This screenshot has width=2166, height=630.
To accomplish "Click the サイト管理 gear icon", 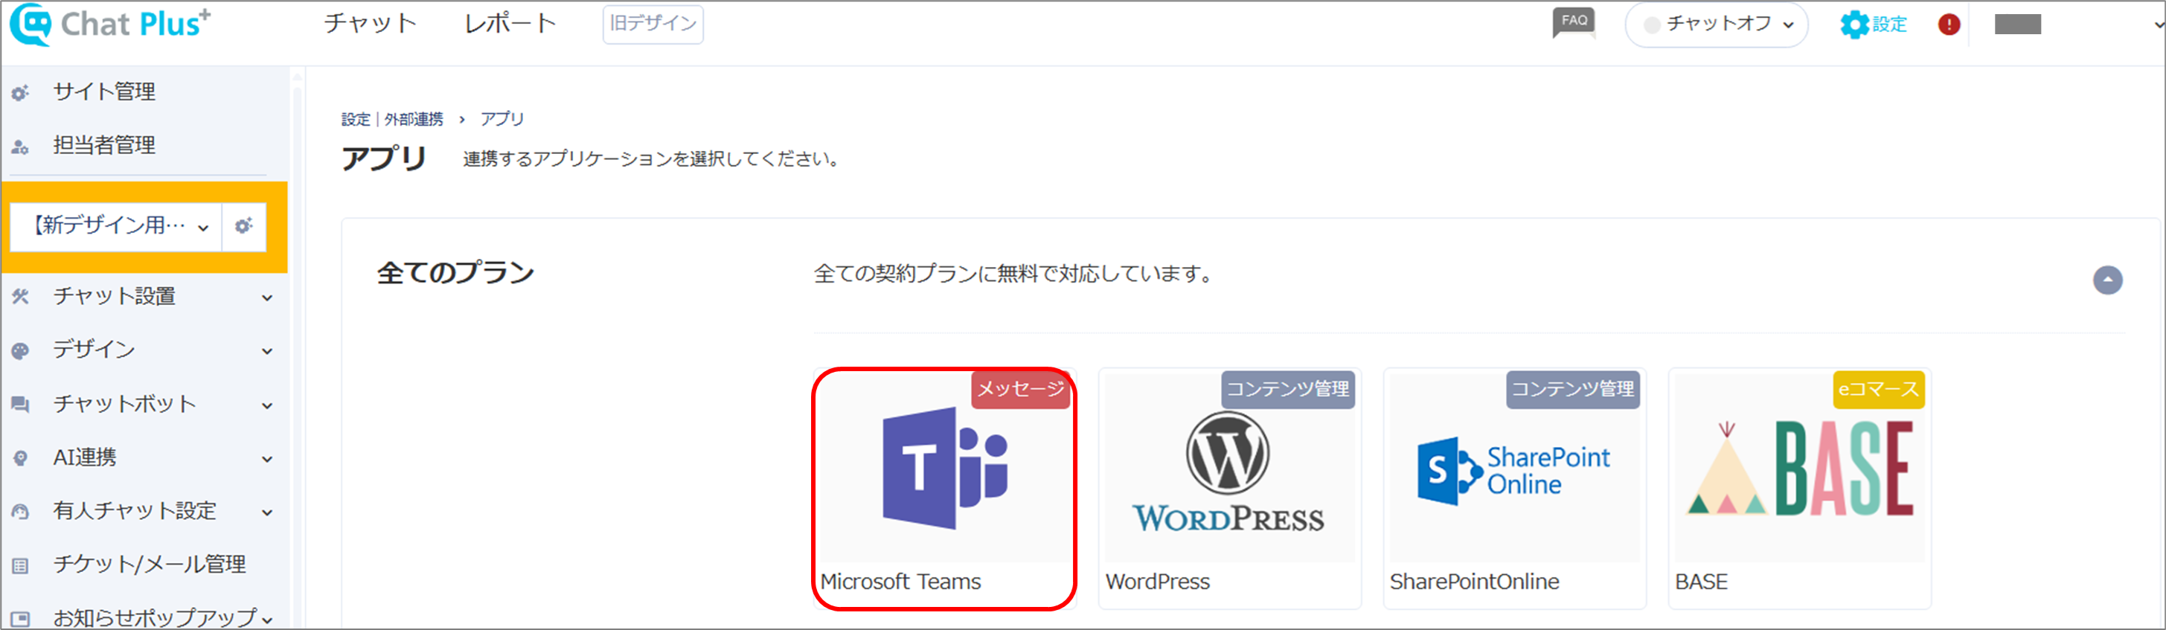I will pyautogui.click(x=20, y=92).
